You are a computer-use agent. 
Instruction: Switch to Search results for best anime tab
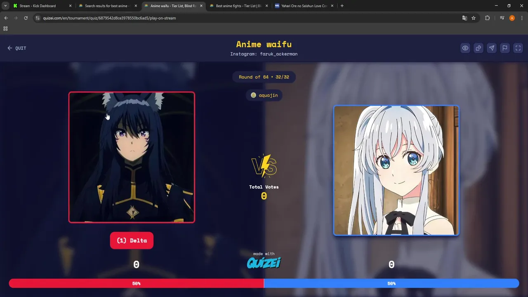(107, 6)
